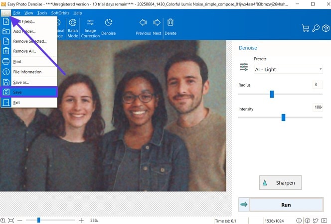Click the Remove Selected file icon
The width and height of the screenshot is (331, 224).
pyautogui.click(x=6, y=41)
